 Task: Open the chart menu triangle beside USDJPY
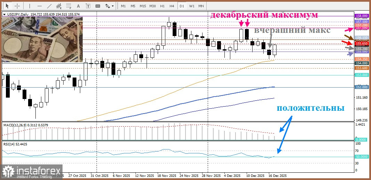coord(5,15)
